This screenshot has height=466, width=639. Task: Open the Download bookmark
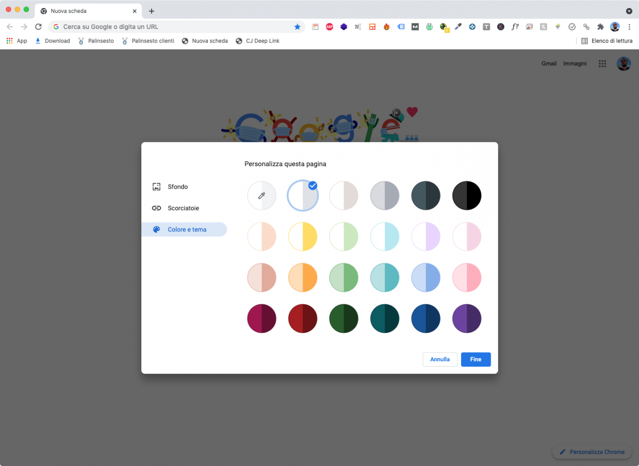coord(52,41)
